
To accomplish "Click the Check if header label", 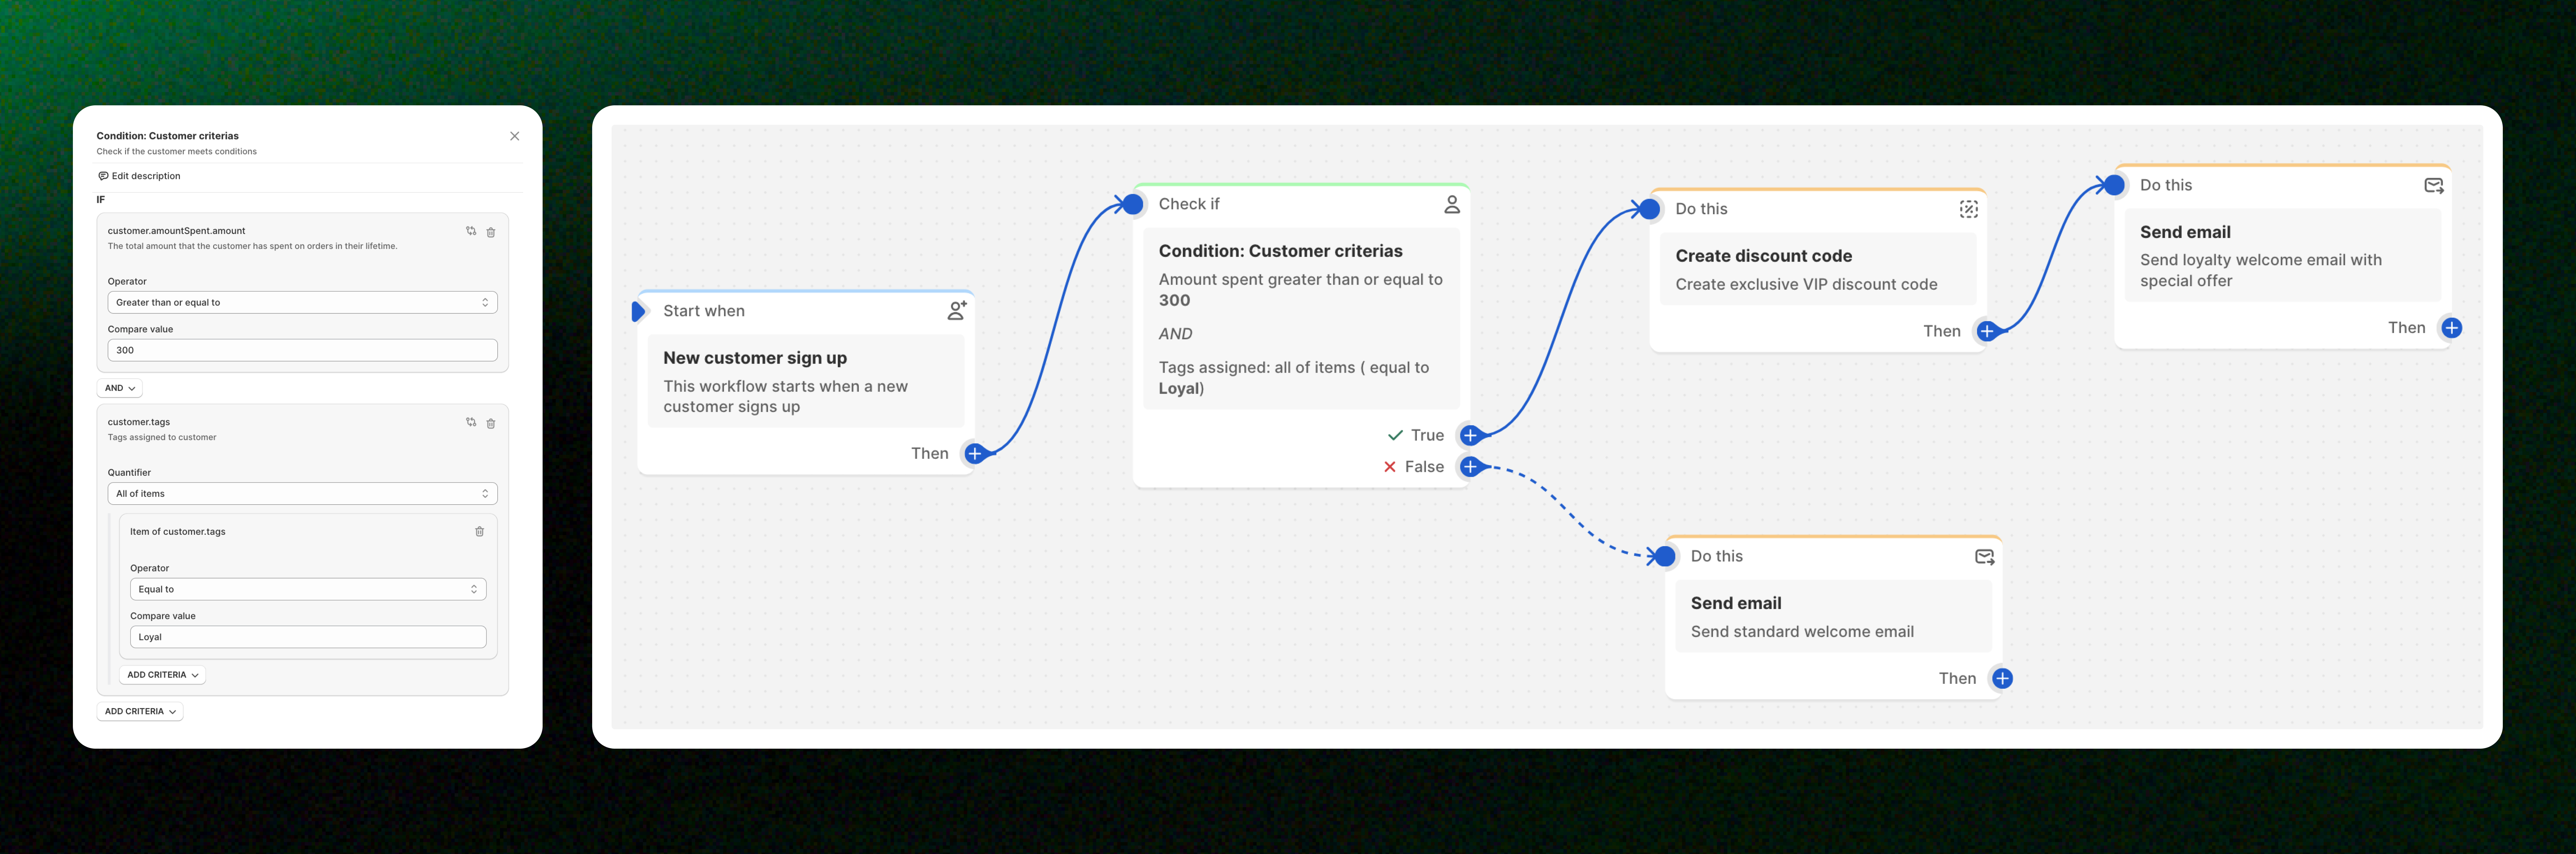I will tap(1189, 204).
